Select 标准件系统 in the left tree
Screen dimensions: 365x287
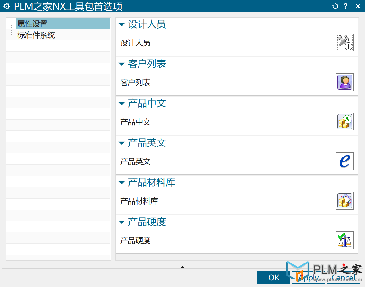pyautogui.click(x=36, y=35)
